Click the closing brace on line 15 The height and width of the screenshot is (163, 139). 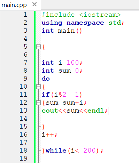(44, 127)
